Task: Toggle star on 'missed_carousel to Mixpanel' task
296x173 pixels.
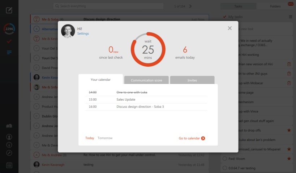Action: coord(289,149)
